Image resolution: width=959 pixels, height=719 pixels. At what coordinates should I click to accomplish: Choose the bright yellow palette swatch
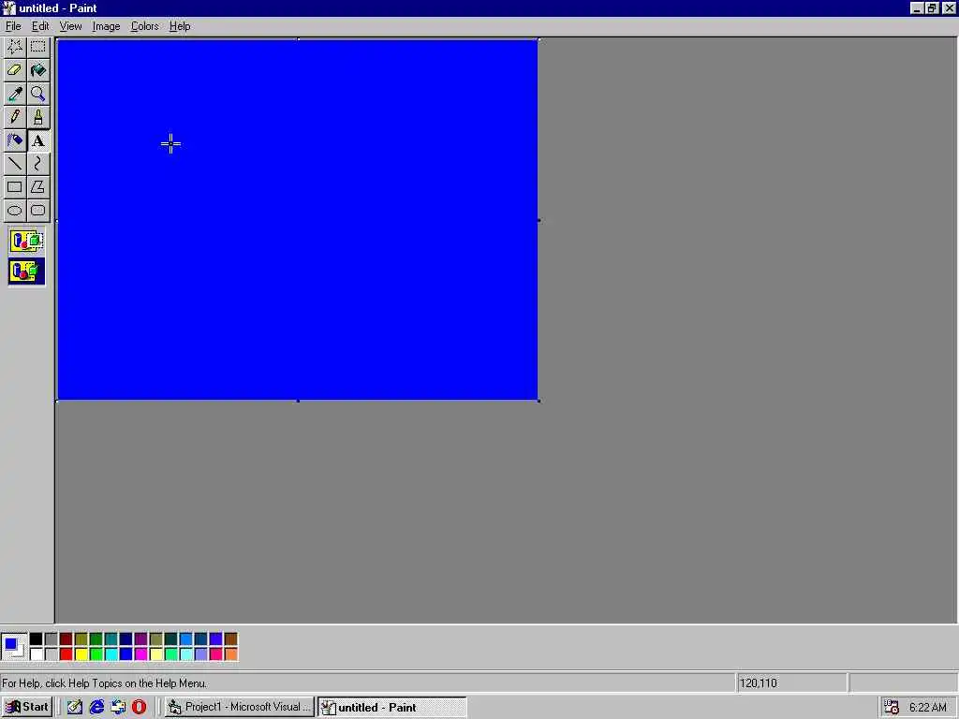(x=81, y=654)
